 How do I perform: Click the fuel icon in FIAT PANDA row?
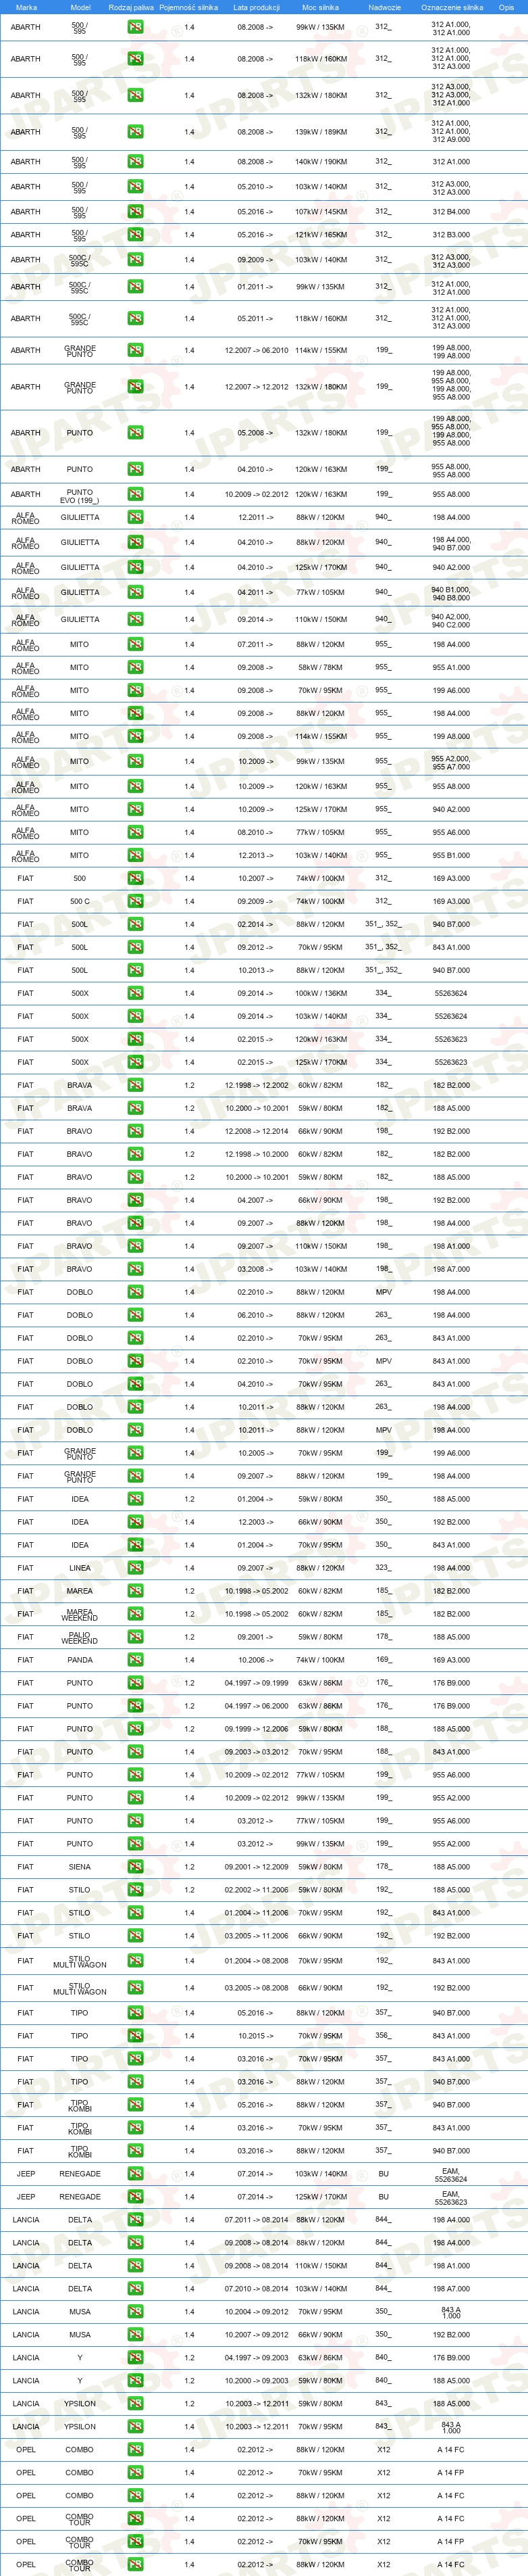click(x=135, y=1659)
